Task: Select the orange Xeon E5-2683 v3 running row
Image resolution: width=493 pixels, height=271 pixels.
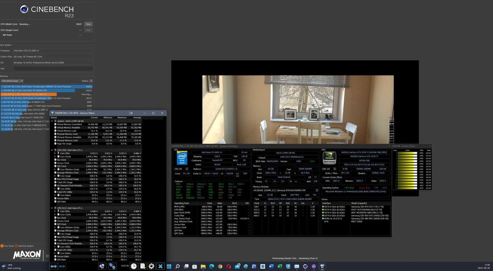Action: [x=46, y=94]
